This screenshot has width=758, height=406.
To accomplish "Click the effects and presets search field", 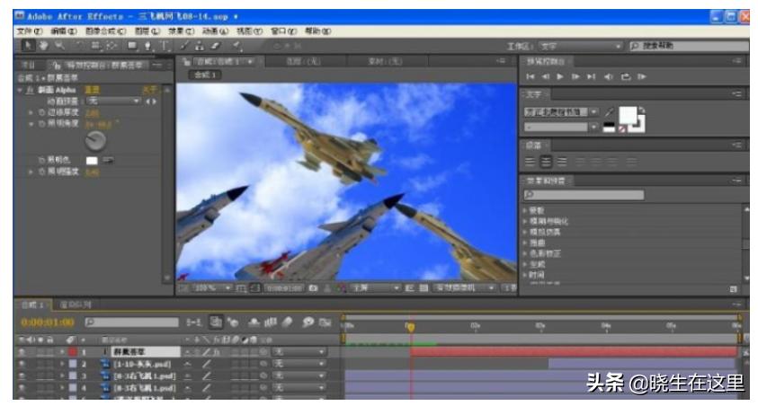I will [x=584, y=194].
